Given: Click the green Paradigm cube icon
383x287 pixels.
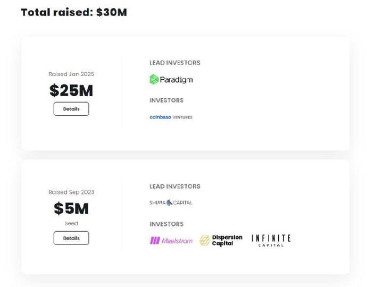Looking at the screenshot, I should point(154,79).
